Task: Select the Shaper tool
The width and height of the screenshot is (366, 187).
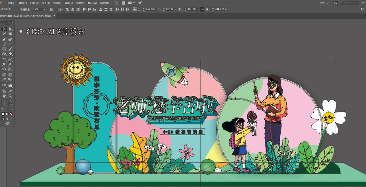Action: [x=4, y=54]
